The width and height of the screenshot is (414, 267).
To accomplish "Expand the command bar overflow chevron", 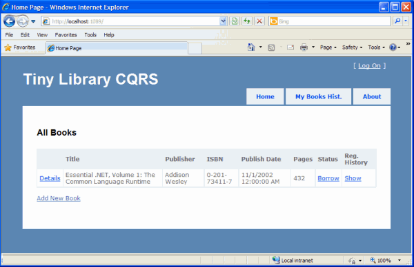I will coord(408,44).
